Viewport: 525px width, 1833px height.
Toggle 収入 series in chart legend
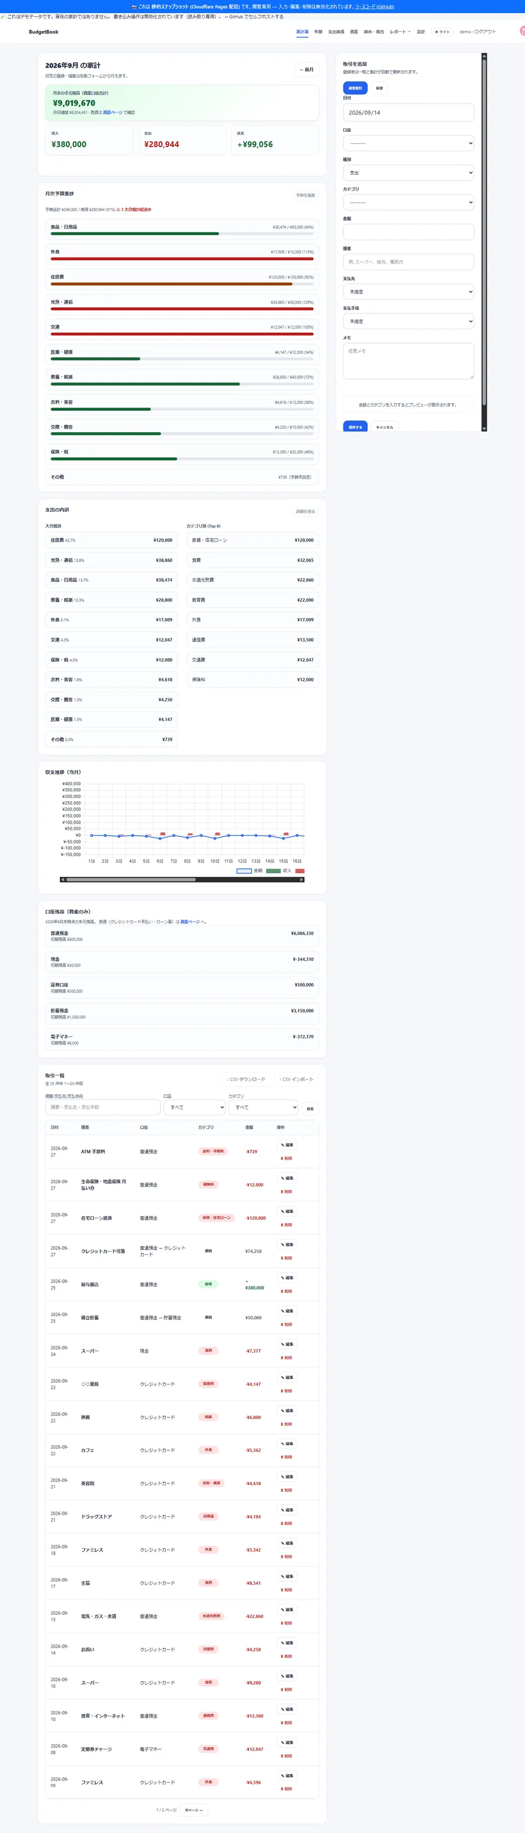pos(279,871)
